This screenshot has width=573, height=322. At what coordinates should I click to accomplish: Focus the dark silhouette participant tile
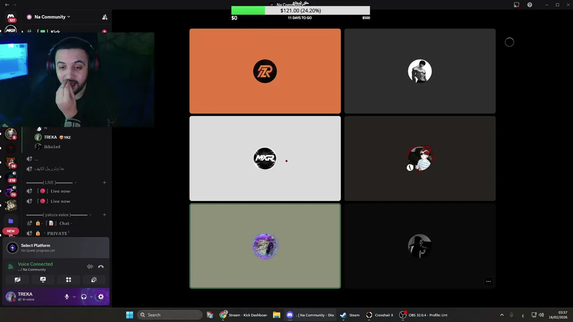click(420, 246)
